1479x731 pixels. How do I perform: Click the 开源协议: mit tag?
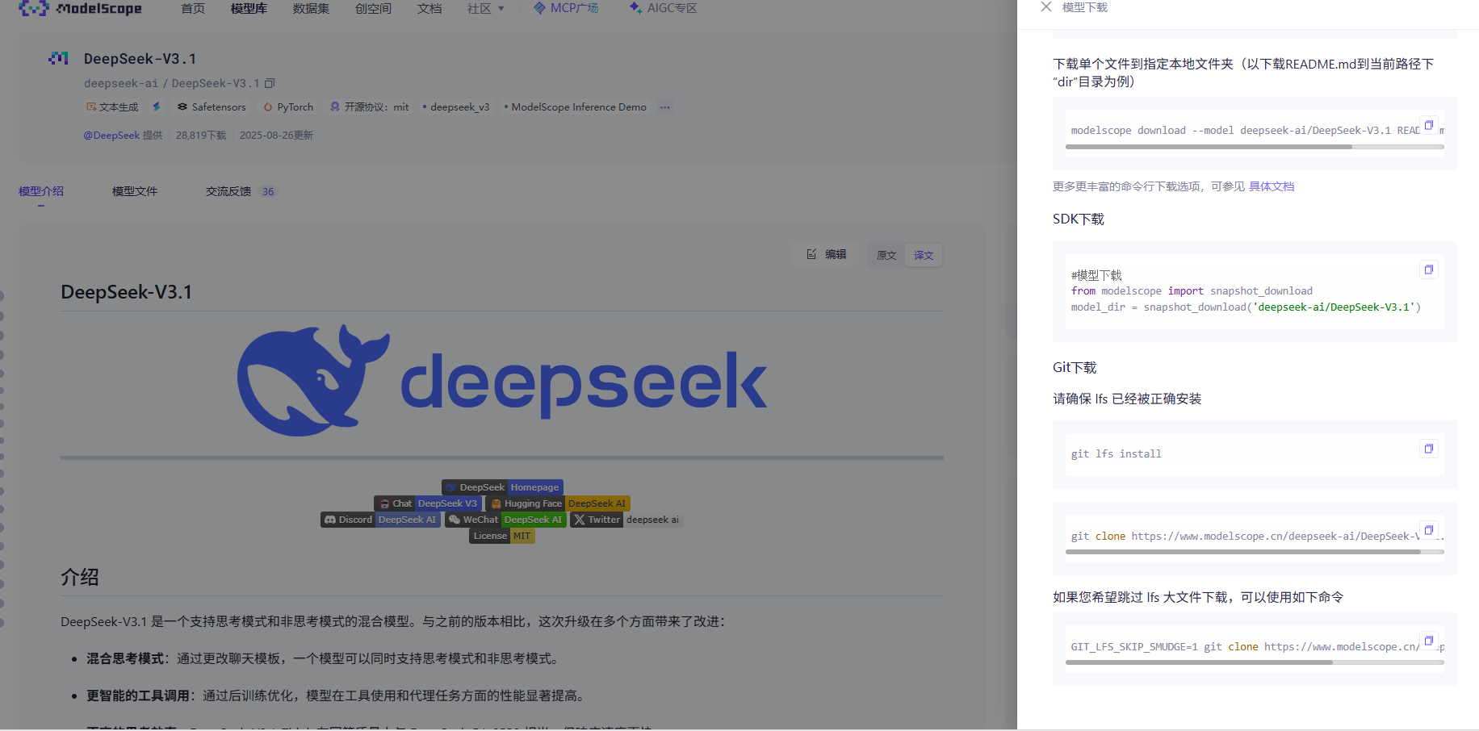tap(369, 107)
